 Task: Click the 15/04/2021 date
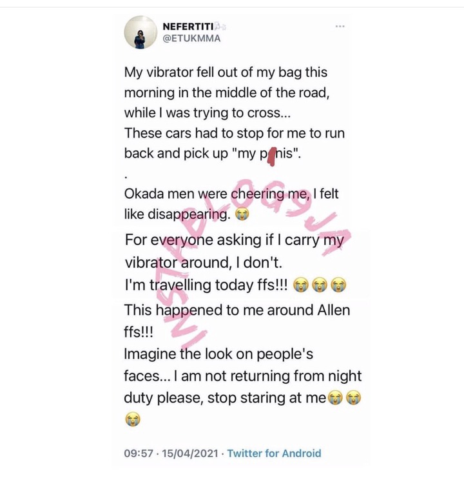190,454
